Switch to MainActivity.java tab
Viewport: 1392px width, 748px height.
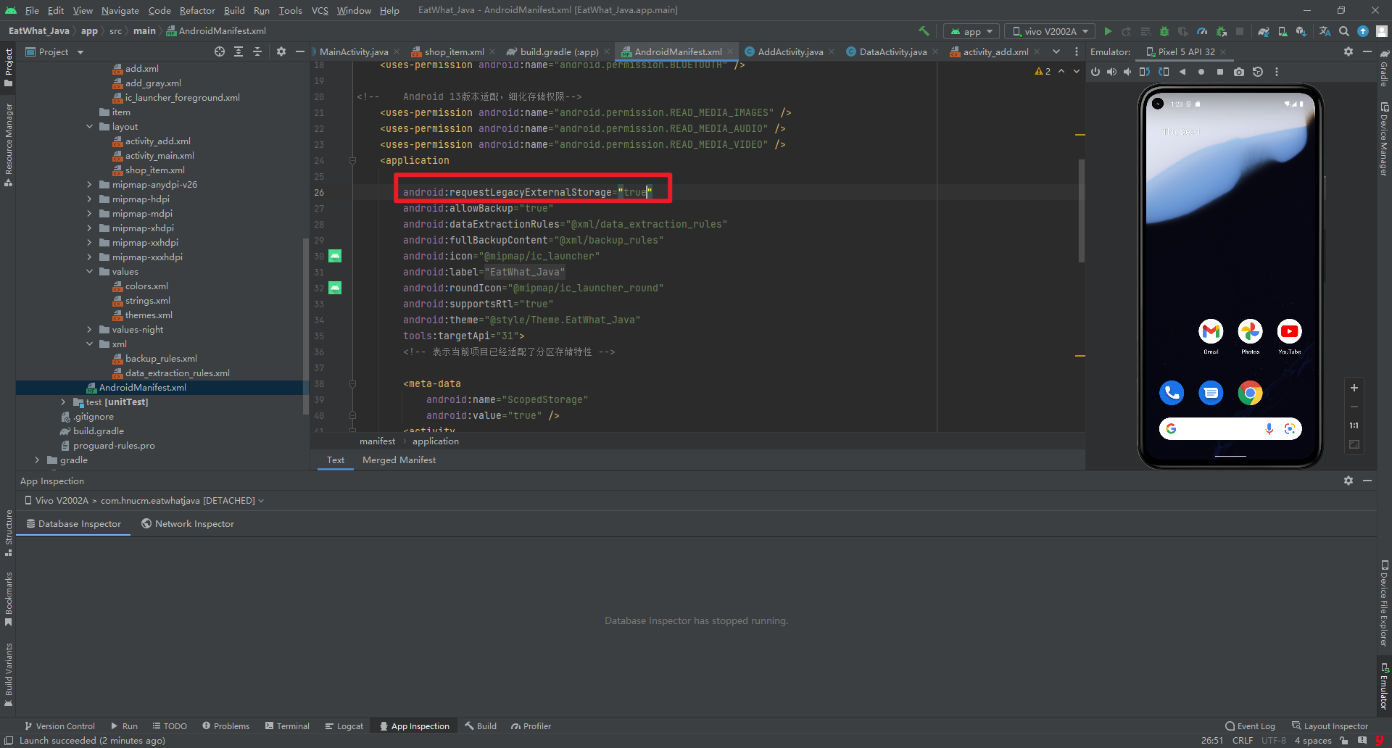click(353, 51)
